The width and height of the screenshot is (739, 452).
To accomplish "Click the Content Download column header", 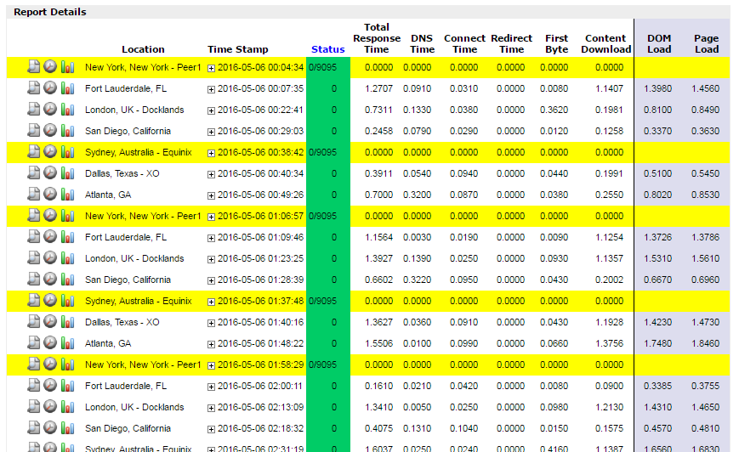I will tap(605, 43).
